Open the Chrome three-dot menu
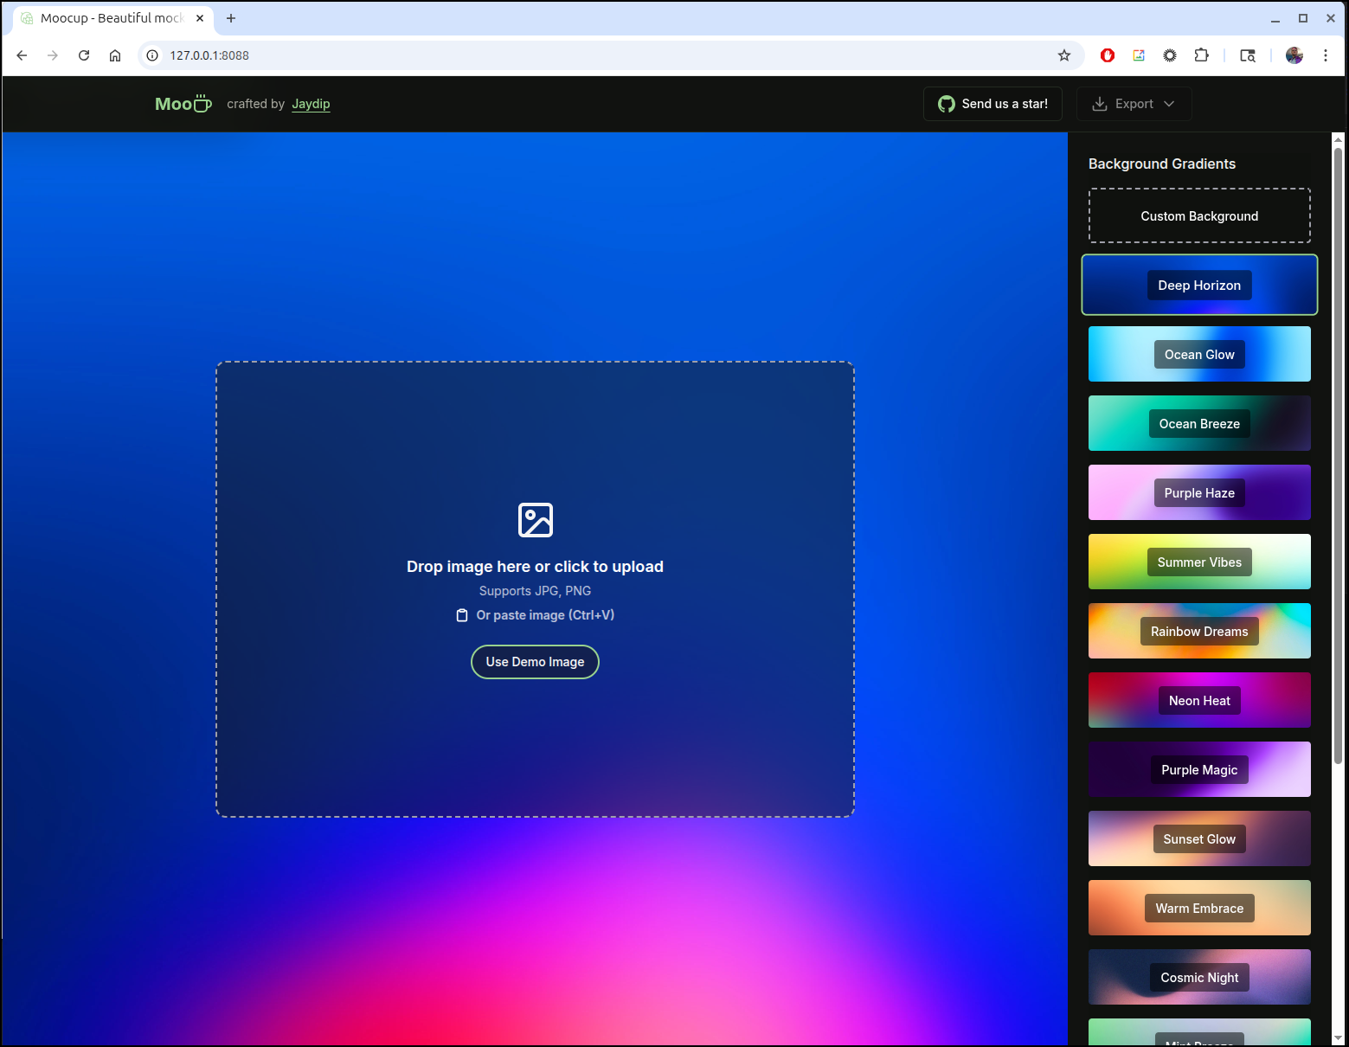The image size is (1349, 1047). click(1325, 55)
